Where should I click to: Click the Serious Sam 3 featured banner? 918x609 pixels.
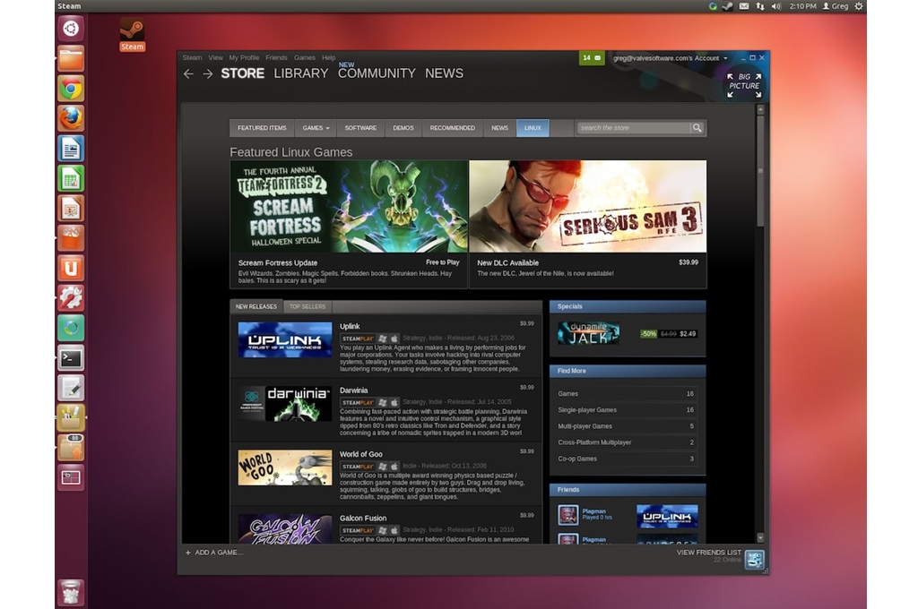587,207
